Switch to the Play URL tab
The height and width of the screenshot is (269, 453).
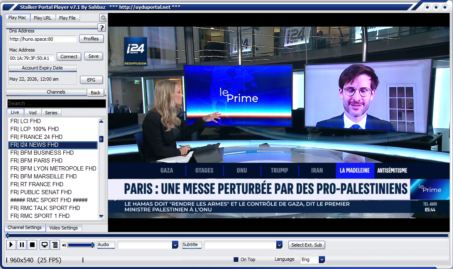43,18
